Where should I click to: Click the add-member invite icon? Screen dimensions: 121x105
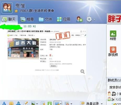tap(79, 19)
